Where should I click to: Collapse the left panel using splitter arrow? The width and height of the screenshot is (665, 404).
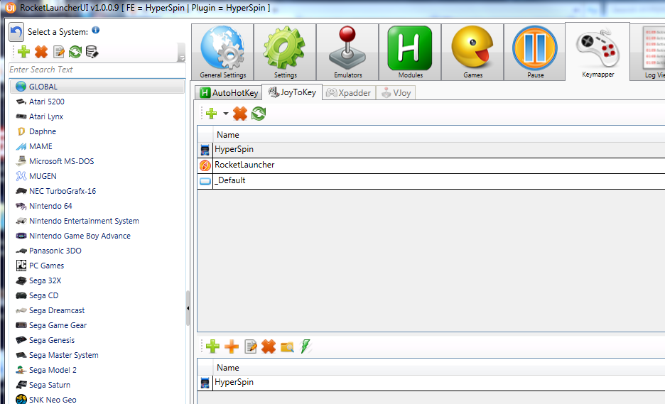pos(188,308)
